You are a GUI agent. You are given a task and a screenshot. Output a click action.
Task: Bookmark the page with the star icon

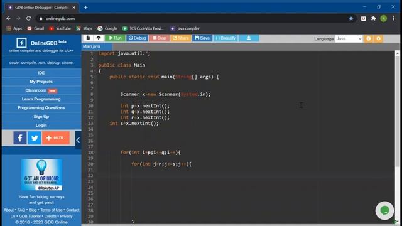pos(351,19)
